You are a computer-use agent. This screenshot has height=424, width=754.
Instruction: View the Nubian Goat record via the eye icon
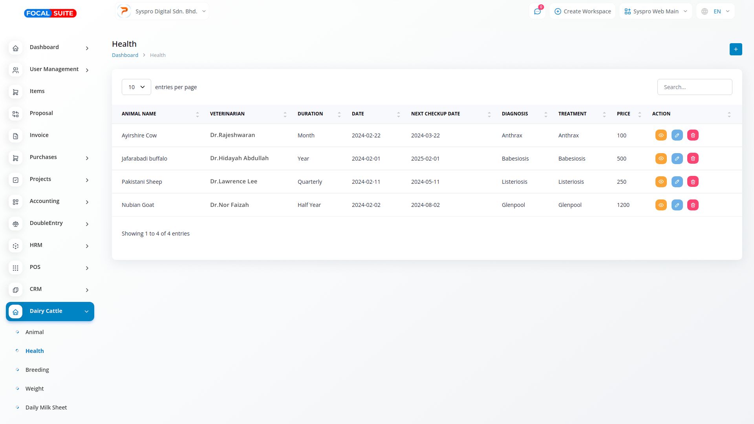661,205
